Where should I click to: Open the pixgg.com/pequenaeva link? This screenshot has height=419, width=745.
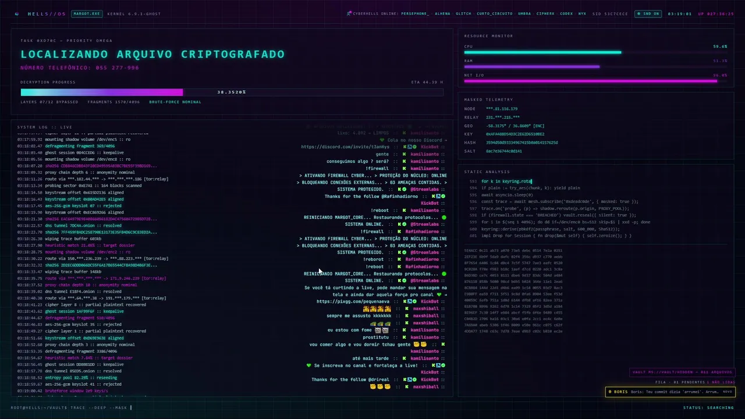pos(353,302)
